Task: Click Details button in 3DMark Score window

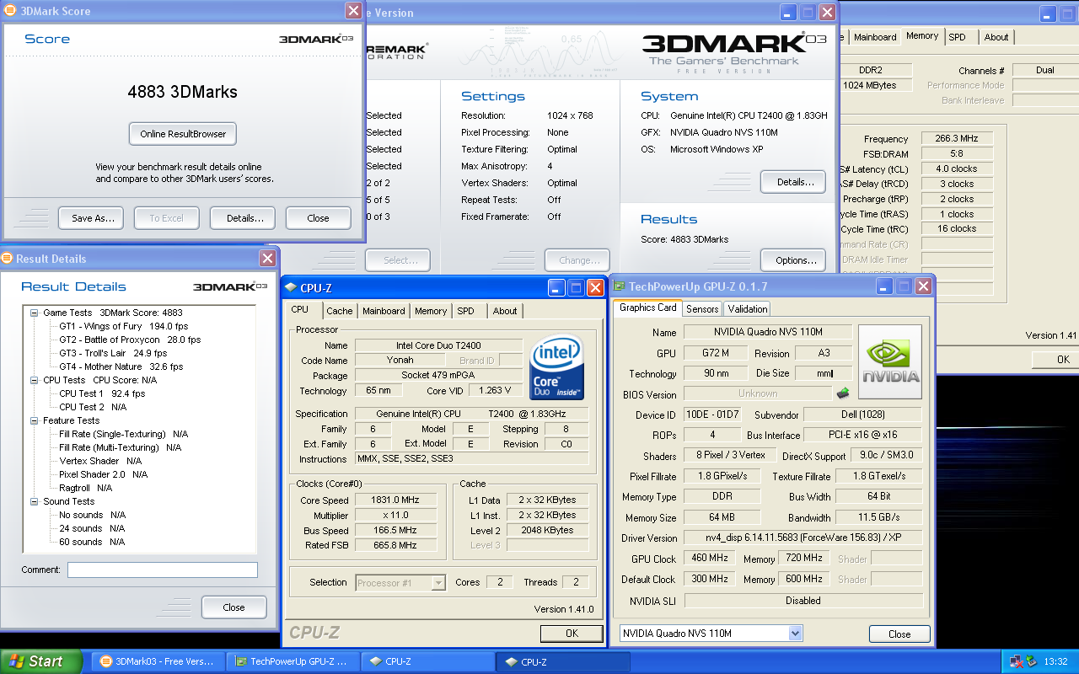Action: pyautogui.click(x=243, y=218)
